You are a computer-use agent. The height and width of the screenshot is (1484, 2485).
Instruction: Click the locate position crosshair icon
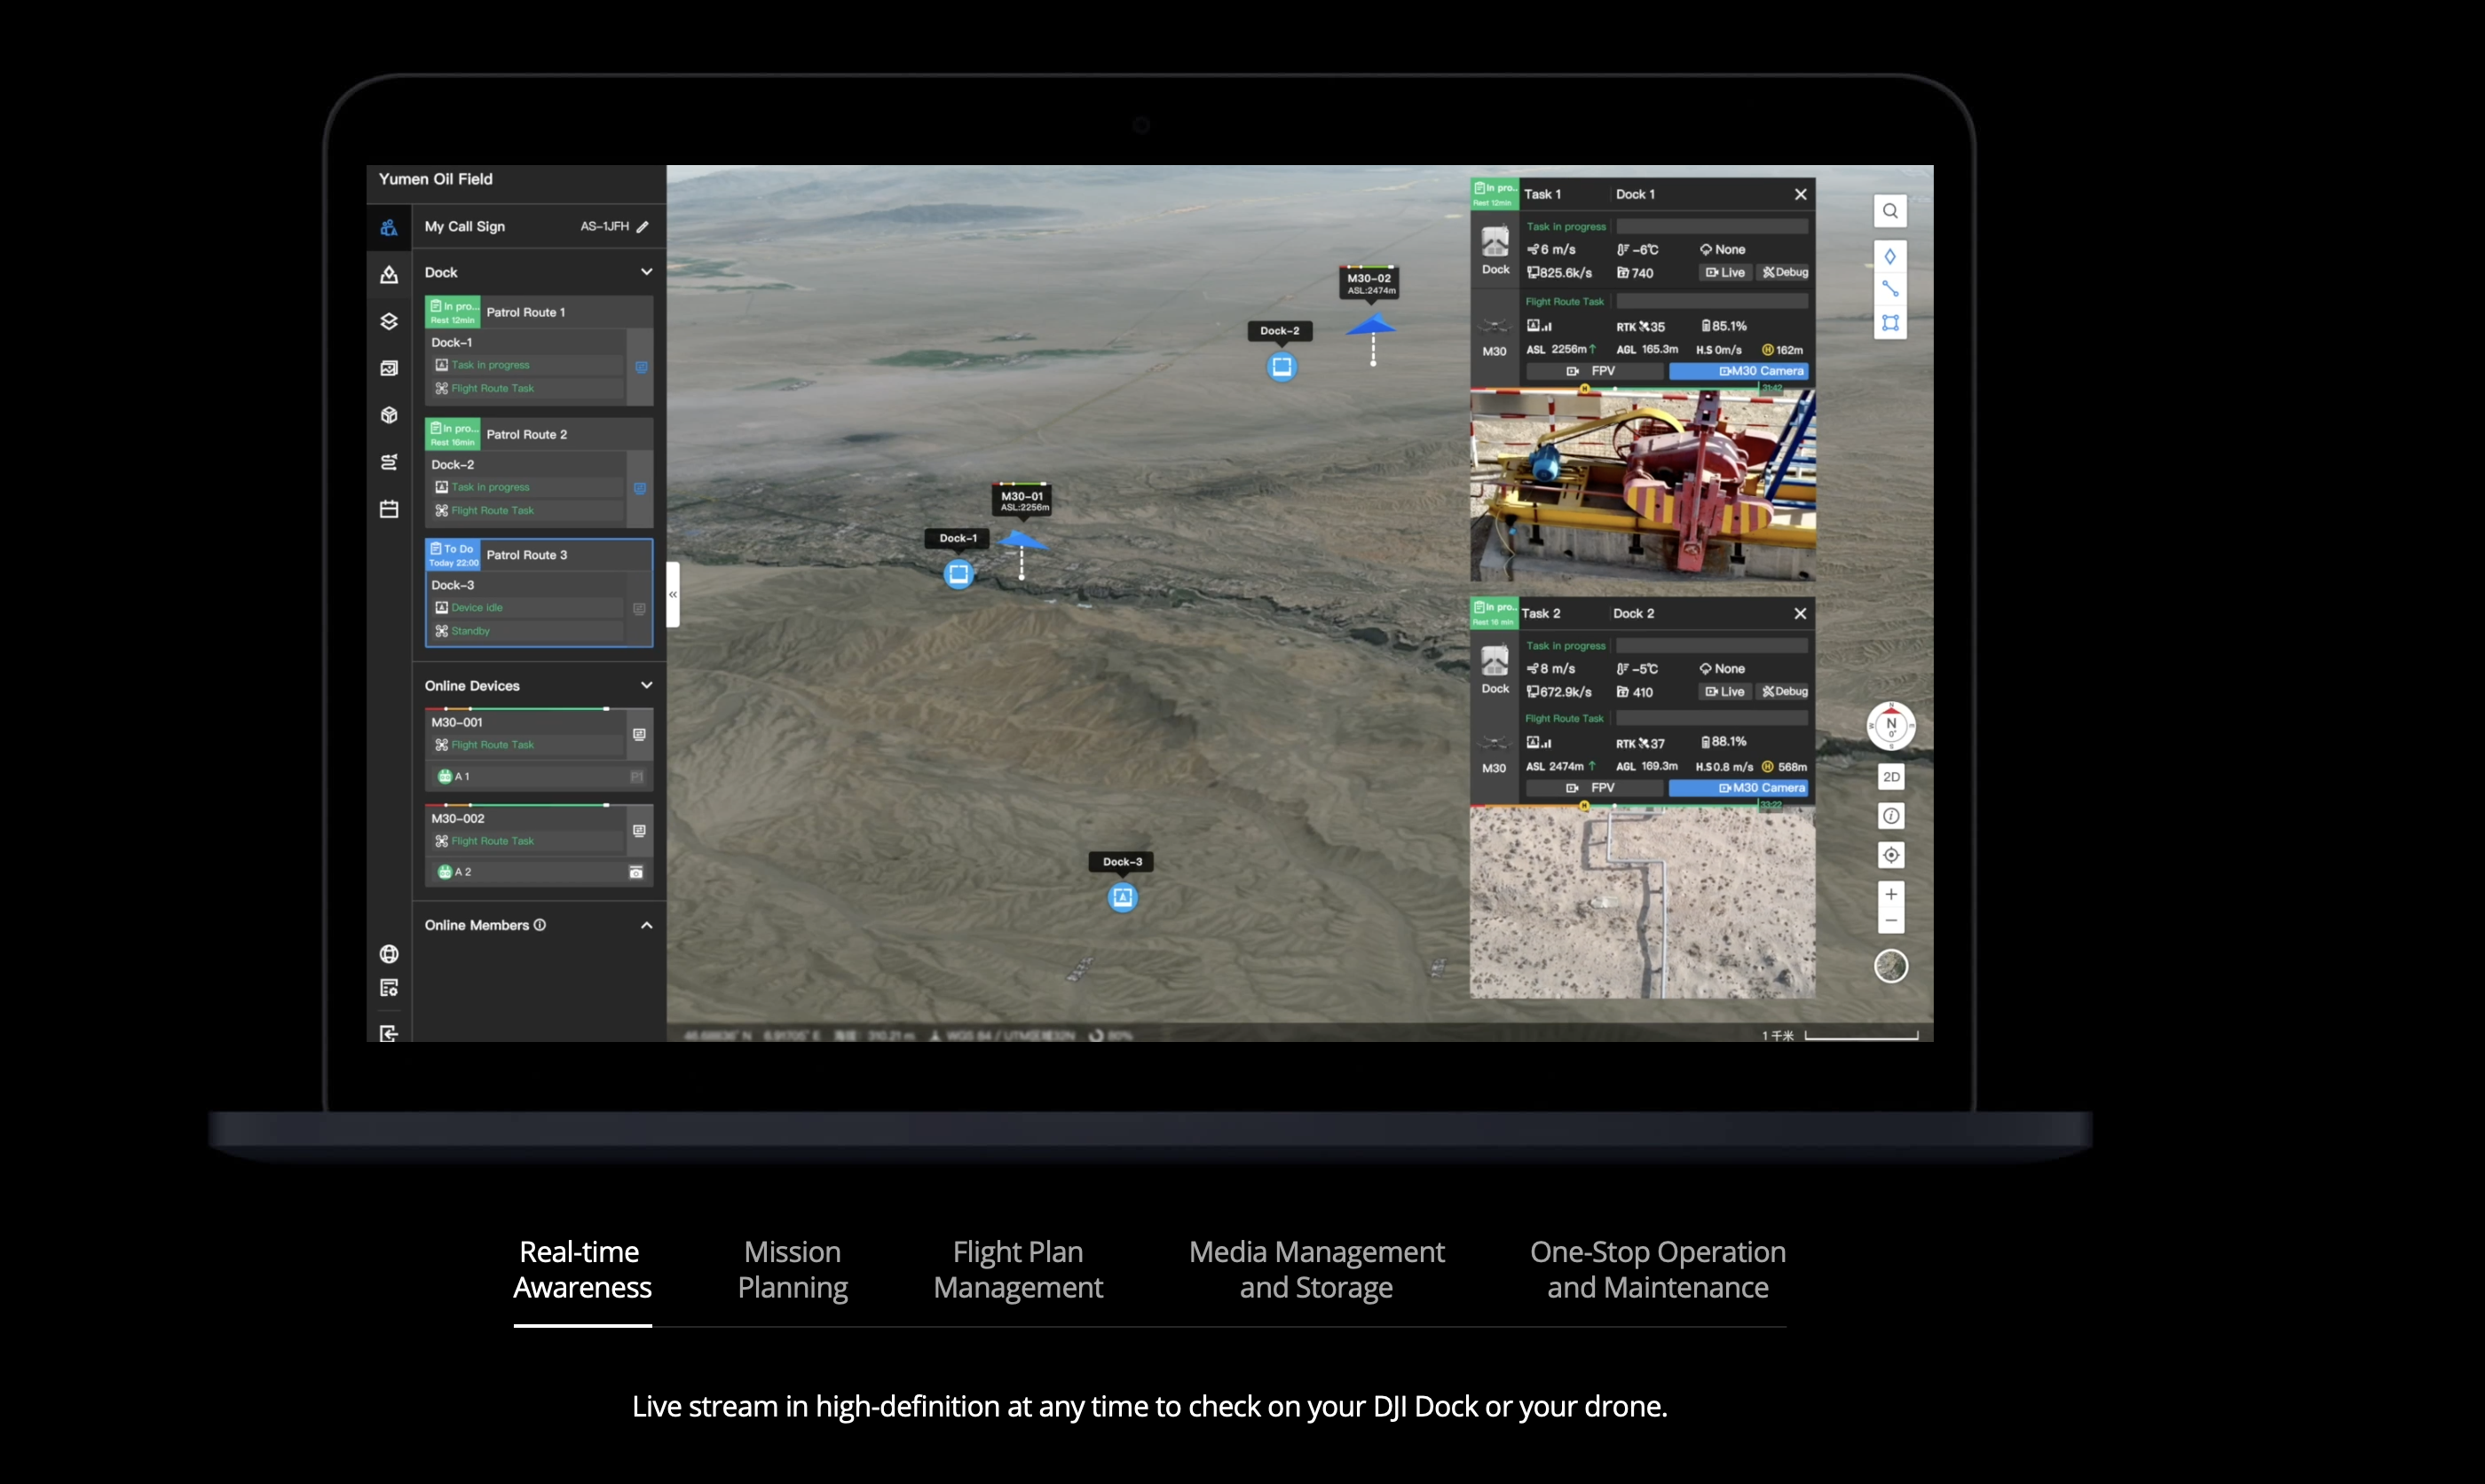pos(1890,855)
